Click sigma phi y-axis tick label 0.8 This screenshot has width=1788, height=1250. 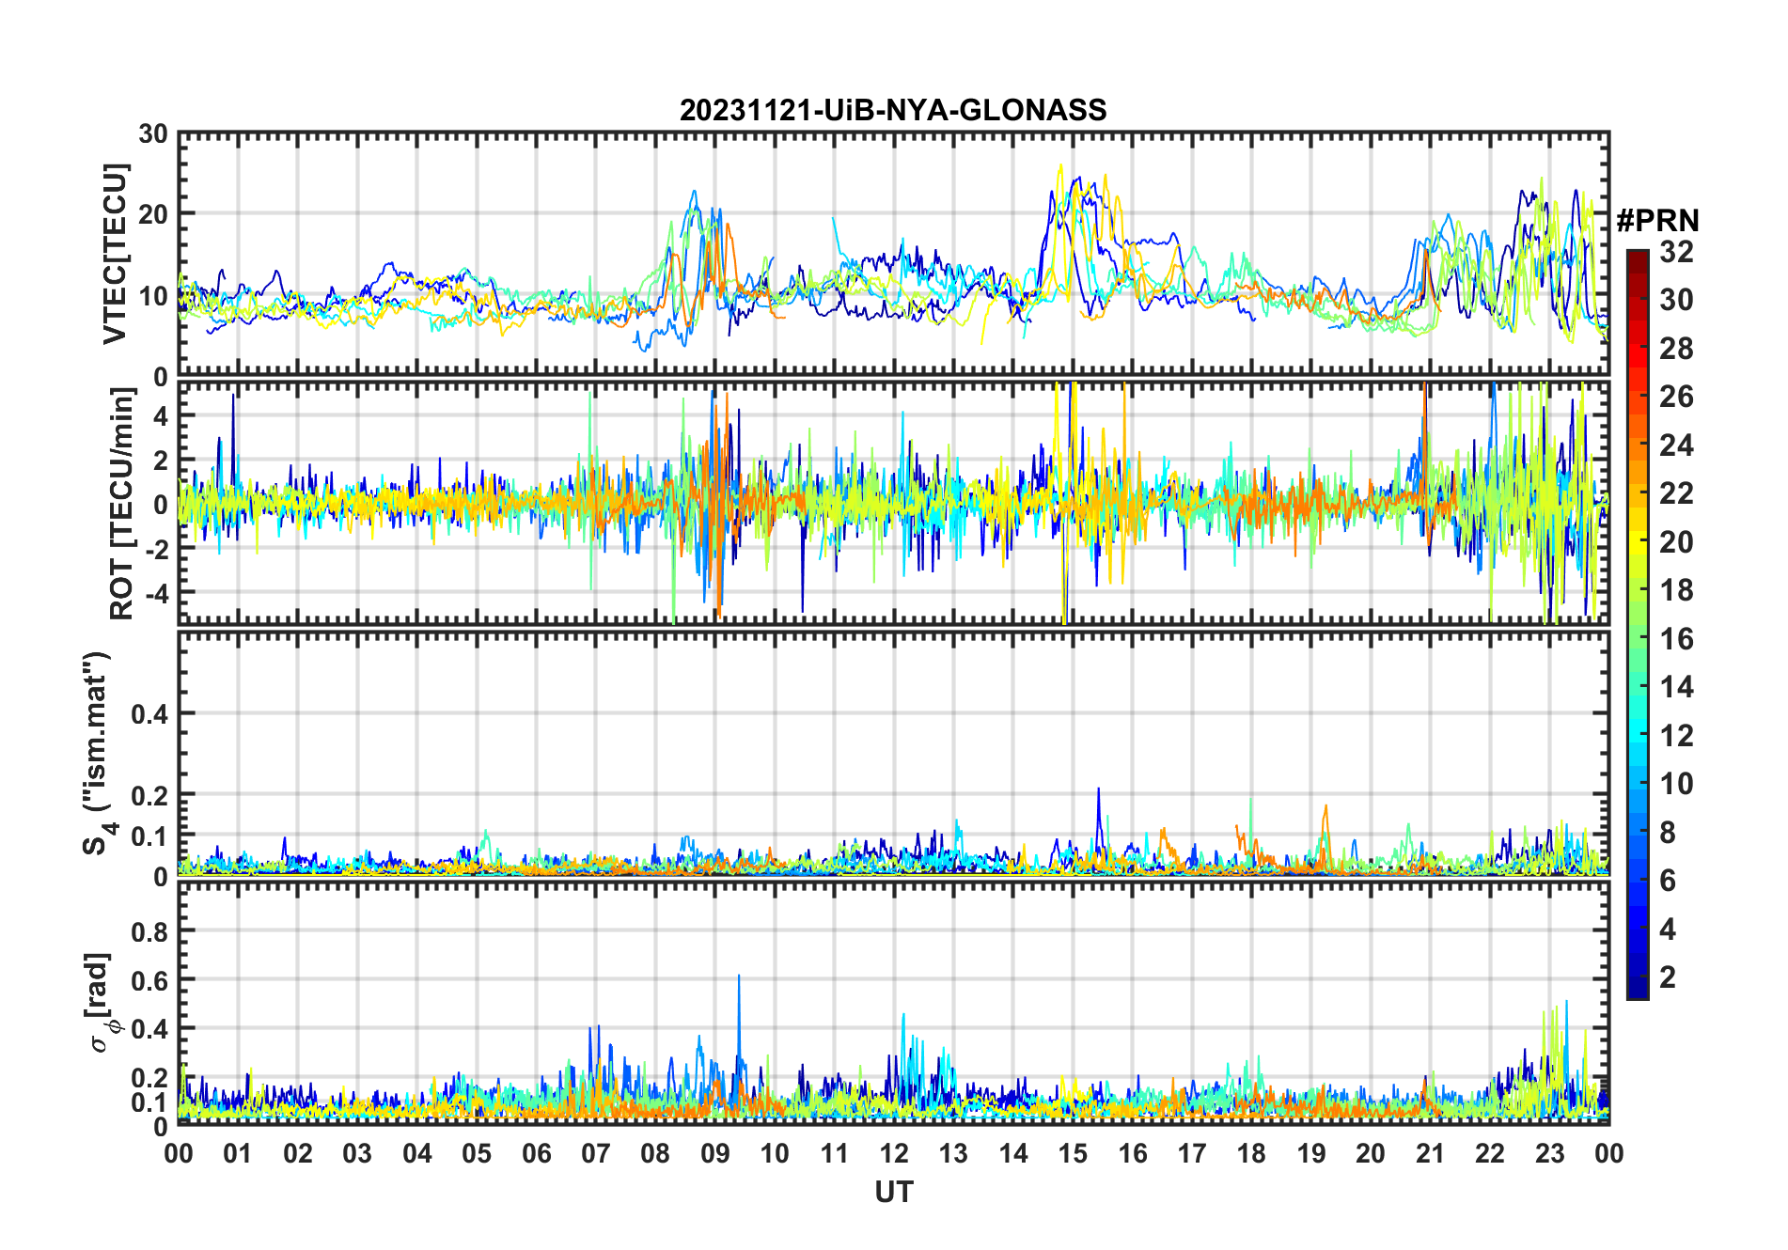click(149, 931)
